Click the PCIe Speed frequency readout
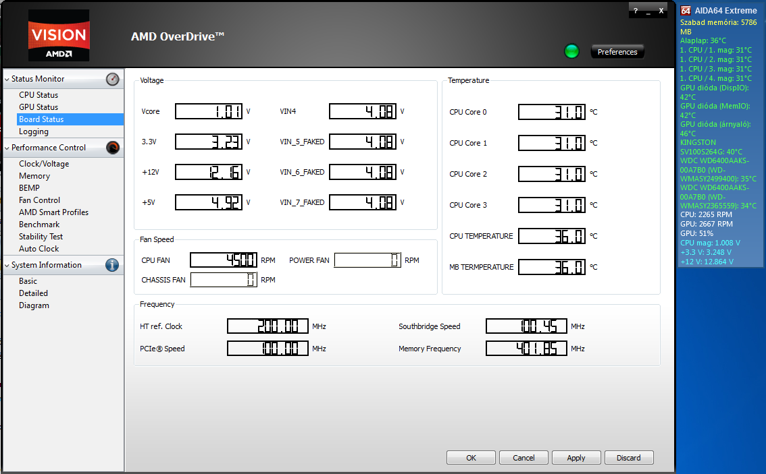 [267, 349]
